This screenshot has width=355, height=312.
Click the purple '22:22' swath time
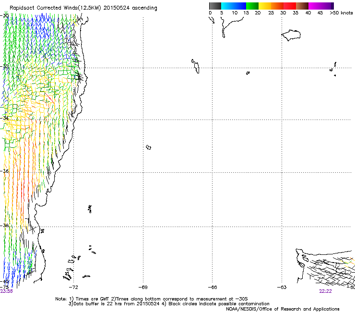(x=325, y=291)
